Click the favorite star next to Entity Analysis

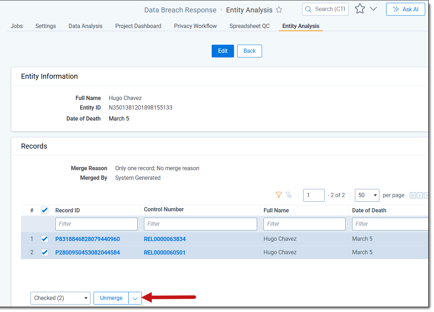279,10
